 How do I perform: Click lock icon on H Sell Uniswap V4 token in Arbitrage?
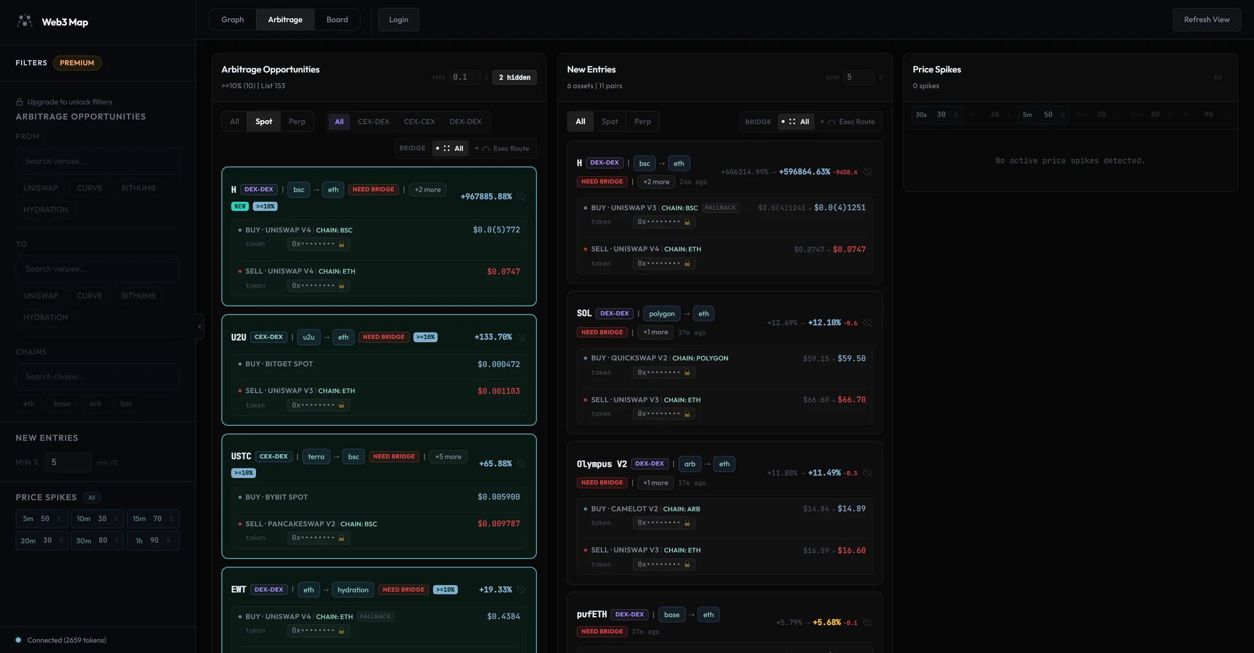pos(341,285)
